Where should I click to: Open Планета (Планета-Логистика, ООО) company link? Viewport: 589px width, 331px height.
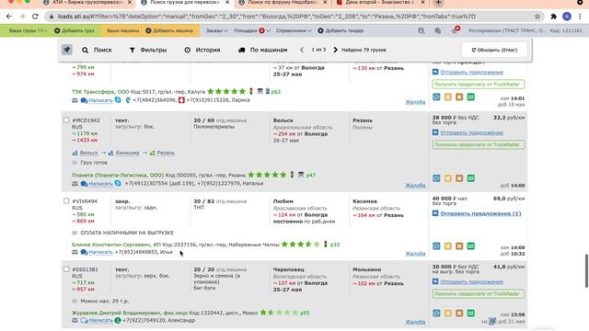click(x=118, y=175)
